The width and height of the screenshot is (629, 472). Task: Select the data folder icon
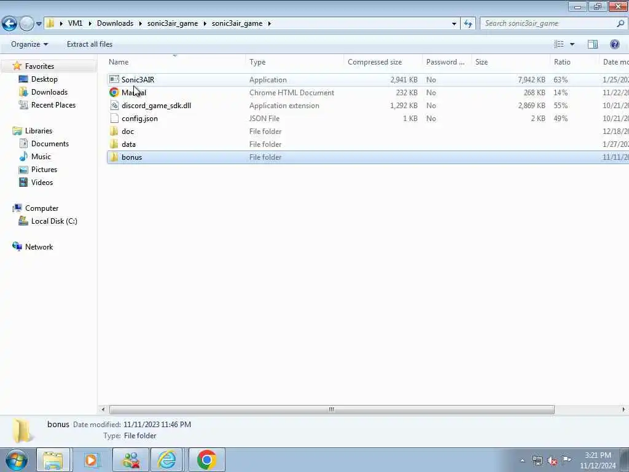(x=114, y=144)
